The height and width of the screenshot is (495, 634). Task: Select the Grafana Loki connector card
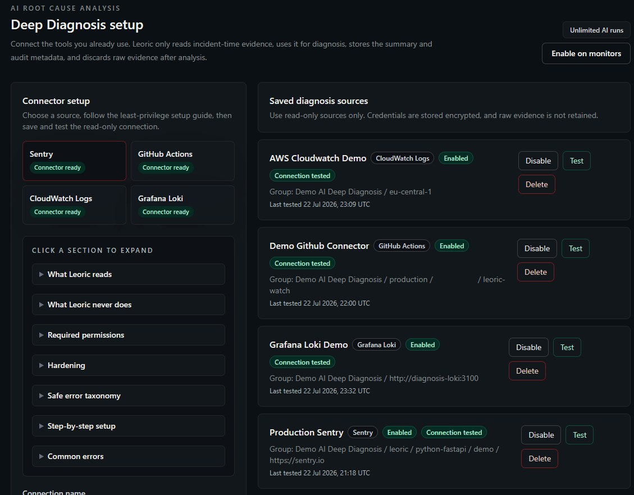(x=183, y=205)
